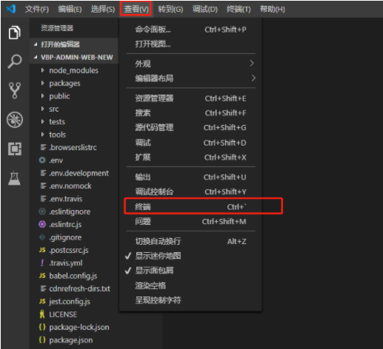Screen dimensions: 383x349
Task: Click the 查看(V) menu
Action: coord(136,10)
